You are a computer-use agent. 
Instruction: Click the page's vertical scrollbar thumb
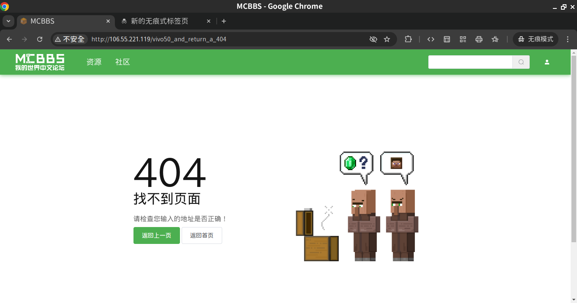574,149
